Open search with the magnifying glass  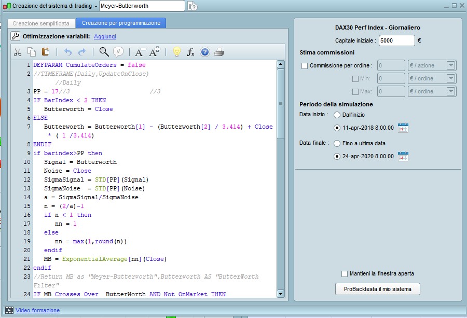click(104, 52)
